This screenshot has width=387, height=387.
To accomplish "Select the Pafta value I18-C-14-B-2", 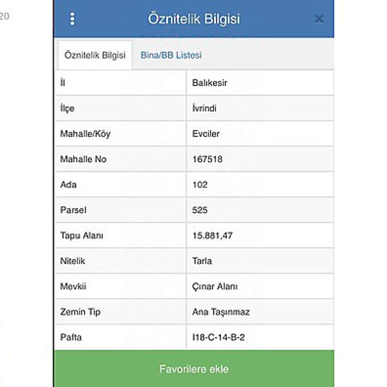I will click(218, 337).
